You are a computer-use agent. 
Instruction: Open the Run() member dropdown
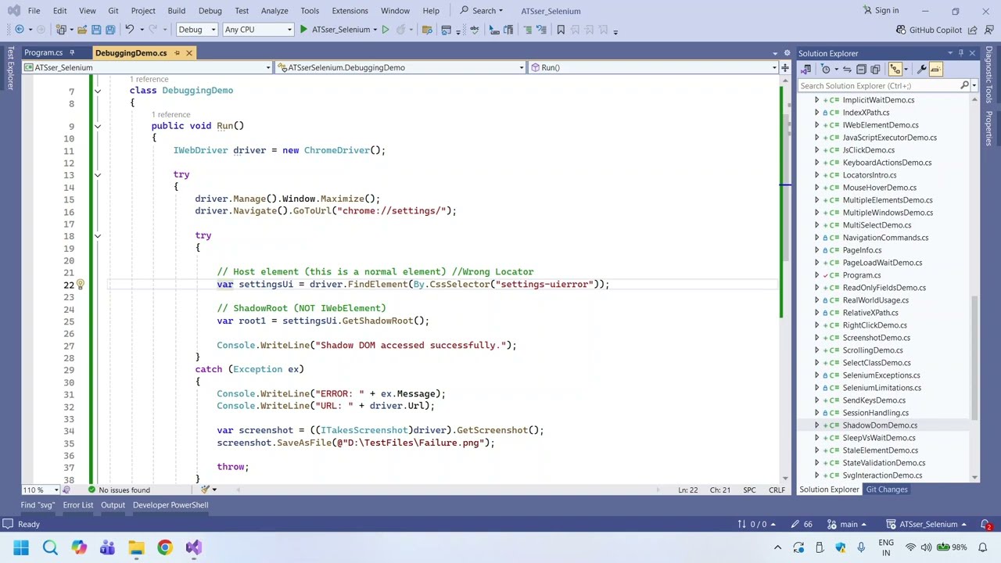pyautogui.click(x=653, y=68)
